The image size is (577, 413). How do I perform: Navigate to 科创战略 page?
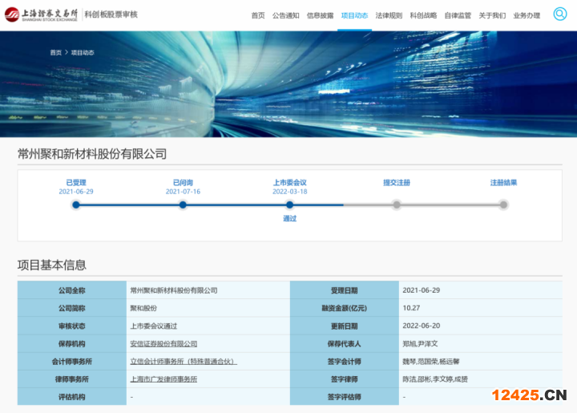coord(423,15)
